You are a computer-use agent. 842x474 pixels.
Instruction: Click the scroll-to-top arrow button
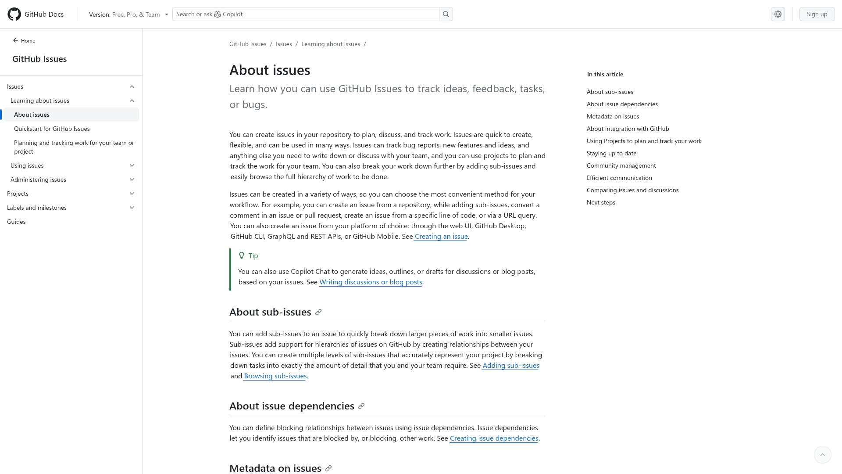823,454
